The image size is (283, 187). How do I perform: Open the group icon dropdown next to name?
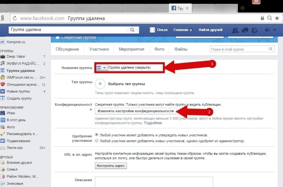(x=102, y=68)
